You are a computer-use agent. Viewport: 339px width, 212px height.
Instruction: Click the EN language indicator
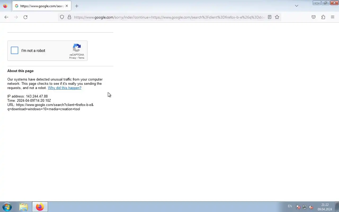(290, 206)
